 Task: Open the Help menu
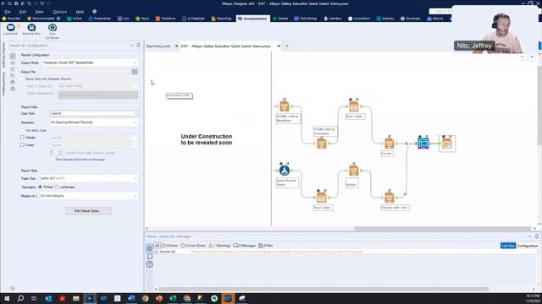click(x=80, y=12)
